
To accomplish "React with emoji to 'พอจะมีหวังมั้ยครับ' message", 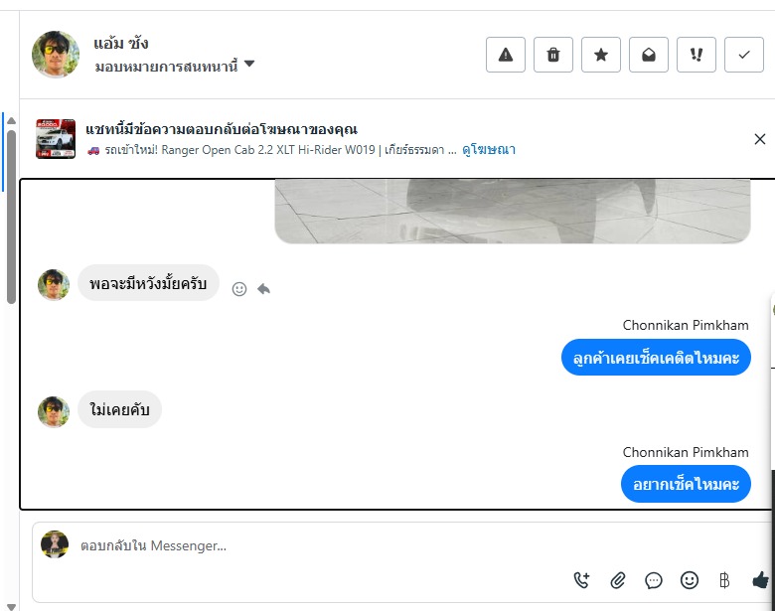I will click(239, 289).
